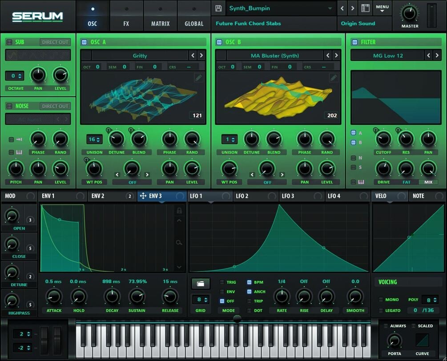The width and height of the screenshot is (447, 361).
Task: Enable LFO TRIG mode
Action: (222, 282)
